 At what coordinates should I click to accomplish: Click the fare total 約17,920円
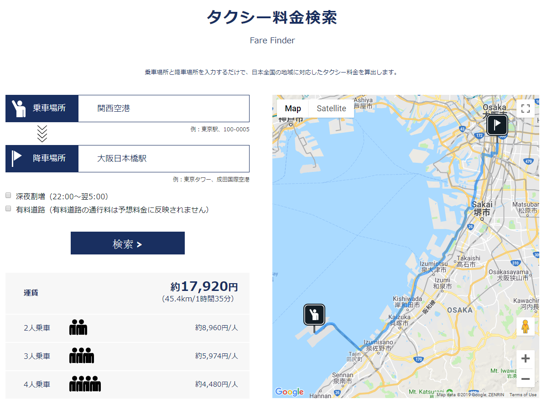[204, 286]
